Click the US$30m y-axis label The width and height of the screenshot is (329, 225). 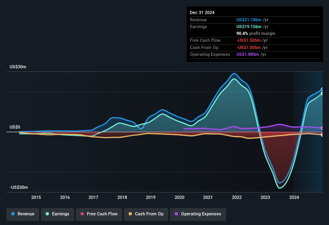click(x=18, y=67)
